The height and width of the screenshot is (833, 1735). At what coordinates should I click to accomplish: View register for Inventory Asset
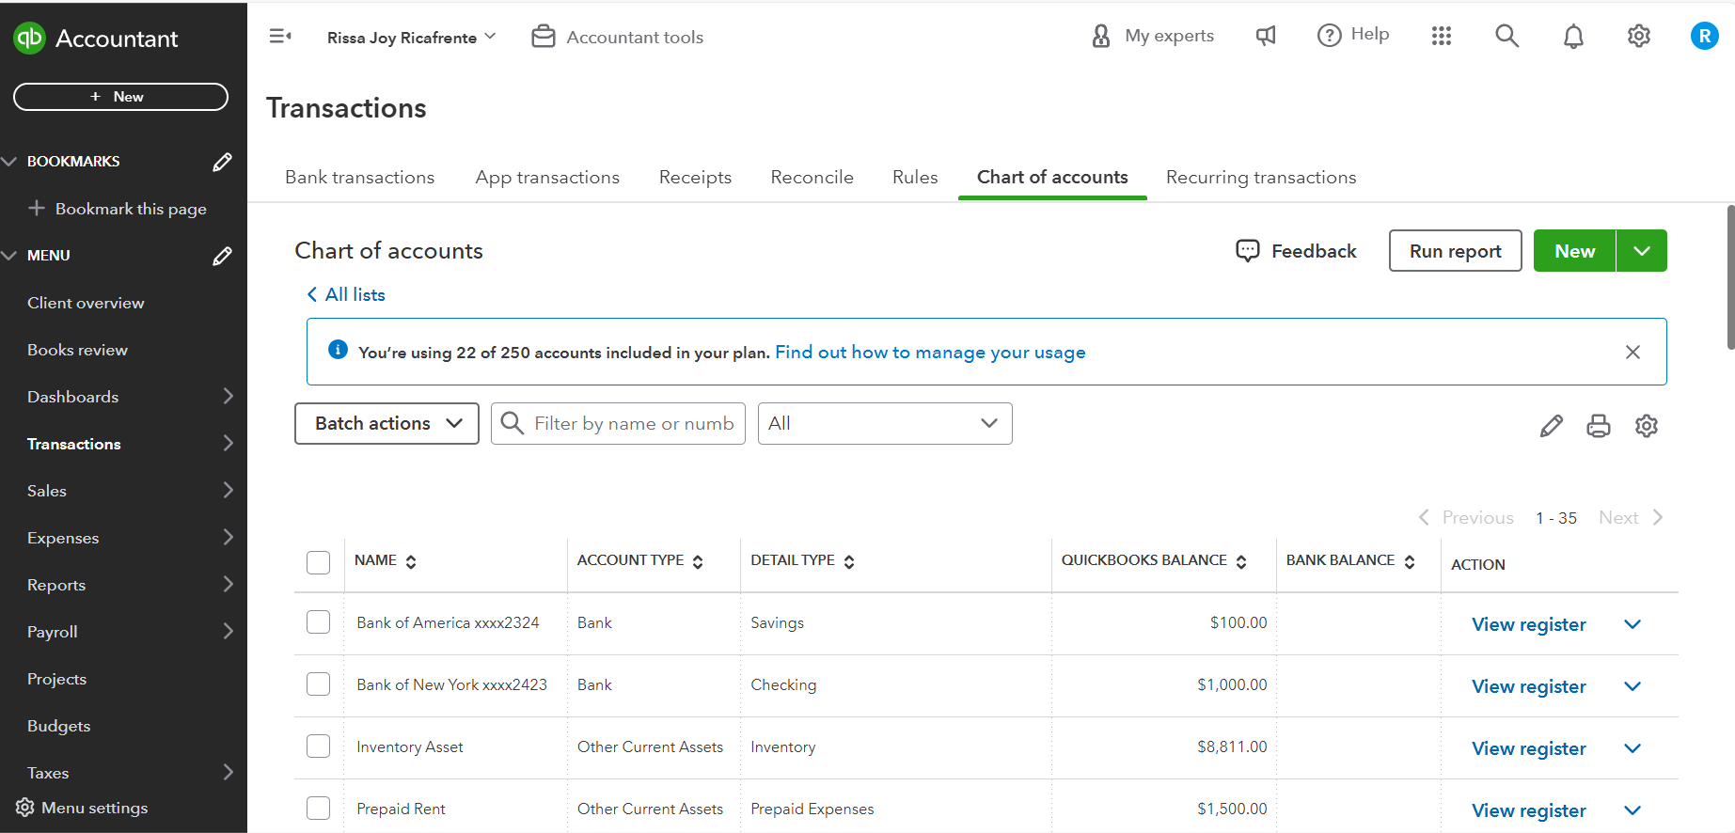[1528, 748]
